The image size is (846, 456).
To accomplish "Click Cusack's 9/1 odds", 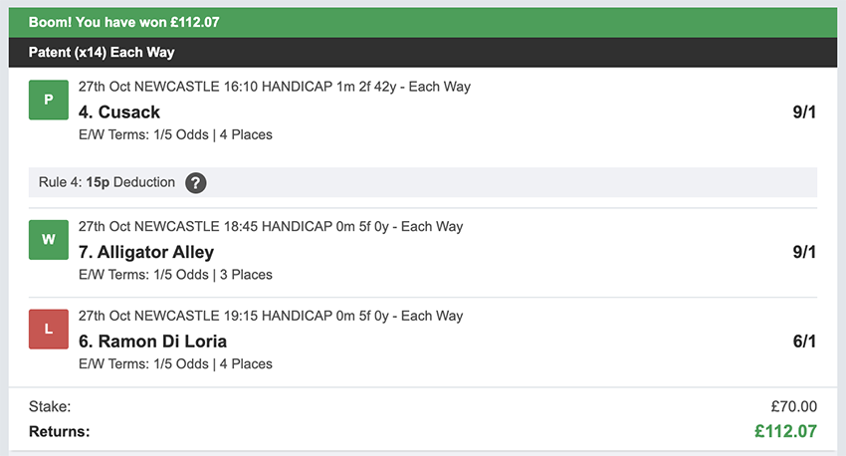I will 804,113.
